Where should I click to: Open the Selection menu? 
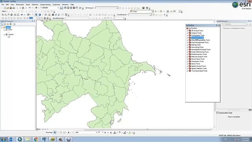(35, 4)
